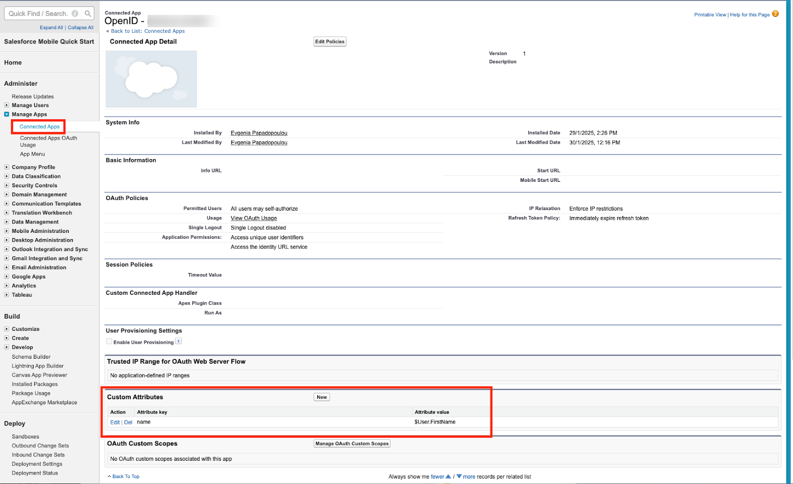Go back to list of Connected Apps
This screenshot has width=793, height=484.
[148, 31]
